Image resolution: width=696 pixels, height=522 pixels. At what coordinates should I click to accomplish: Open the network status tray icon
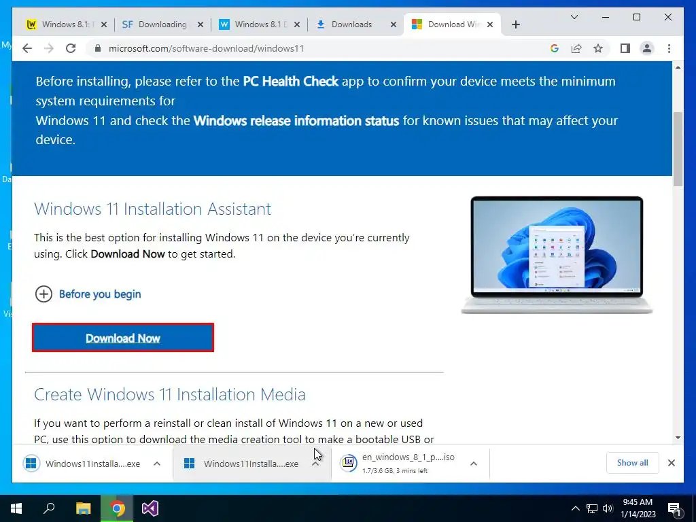[x=592, y=508]
